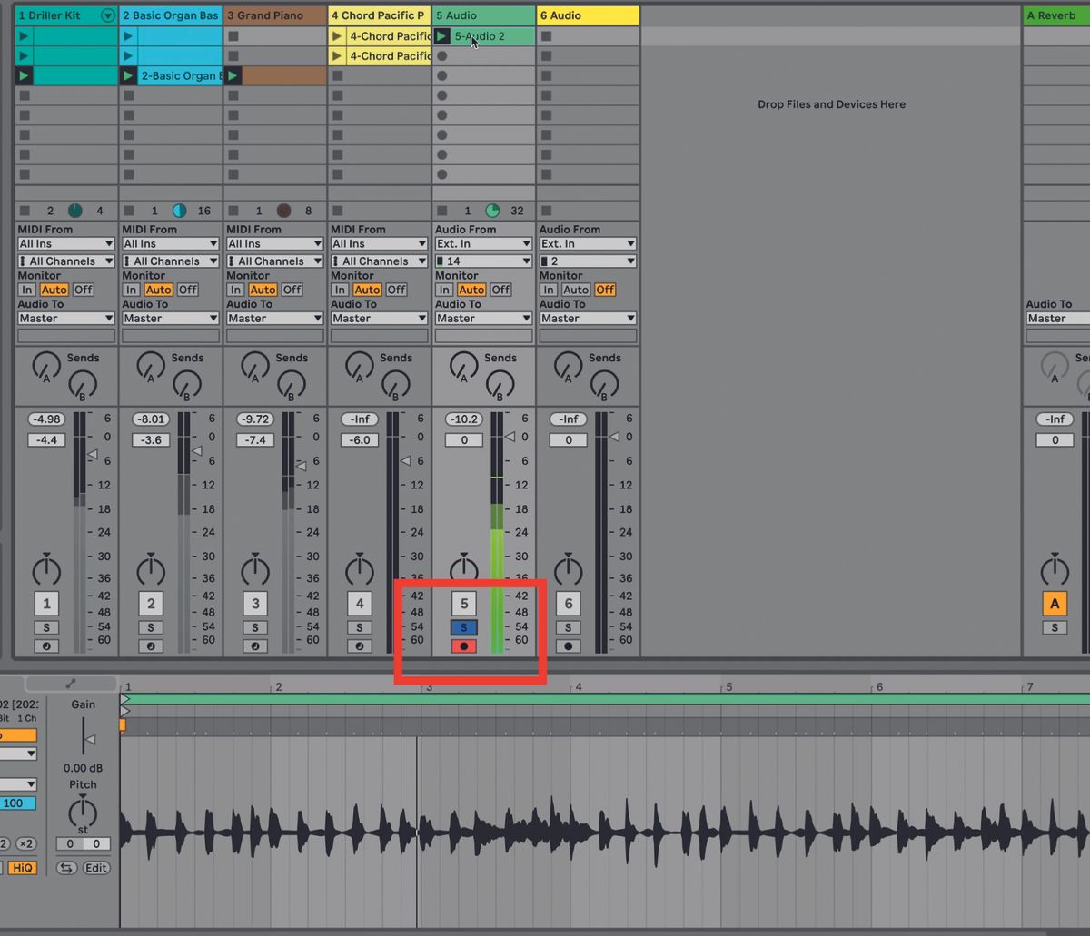Open Driller Kit MIDI From All Ins

pos(66,243)
